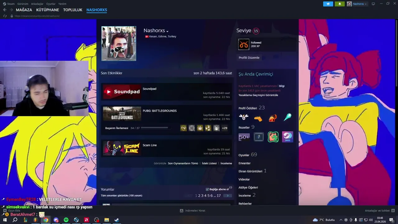The image size is (398, 224).
Task: Open the crosshair PUBG achievement icon
Action: click(x=192, y=128)
